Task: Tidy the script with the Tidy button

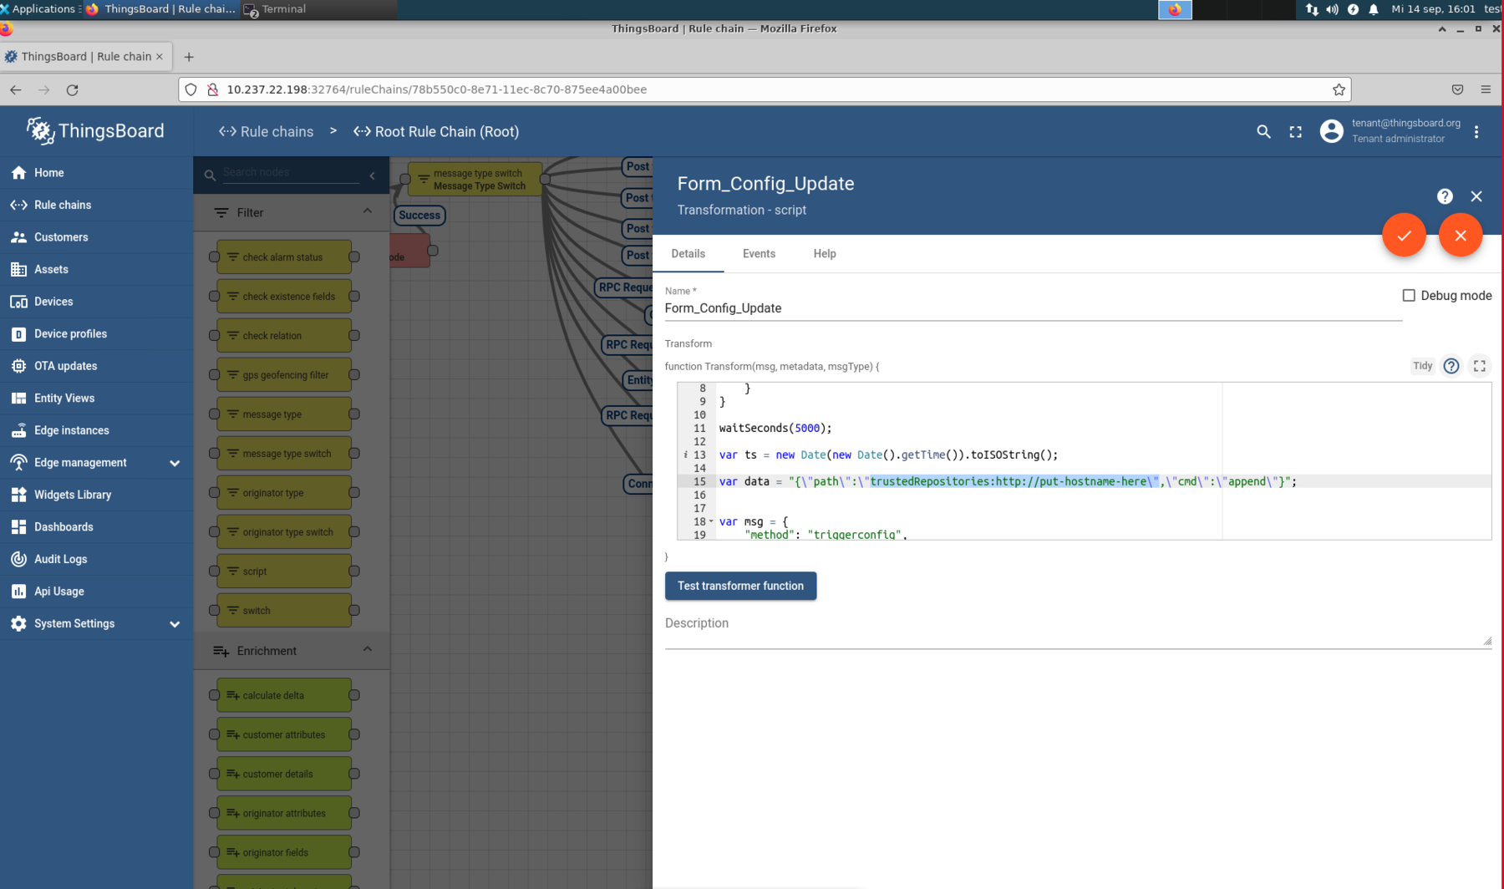Action: pyautogui.click(x=1422, y=366)
